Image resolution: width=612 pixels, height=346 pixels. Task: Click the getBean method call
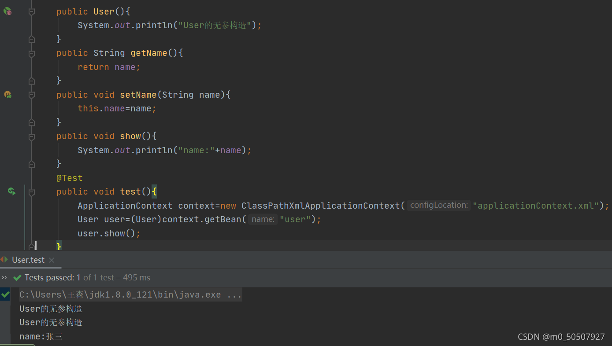coord(223,219)
